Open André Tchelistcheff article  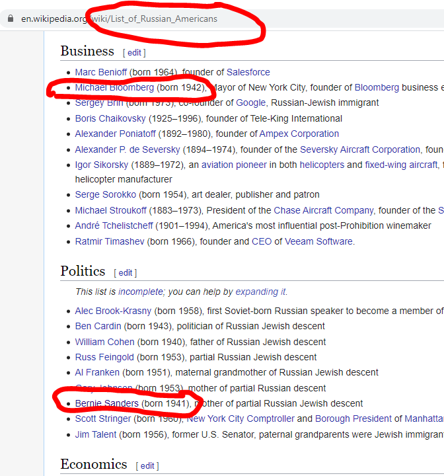point(114,225)
